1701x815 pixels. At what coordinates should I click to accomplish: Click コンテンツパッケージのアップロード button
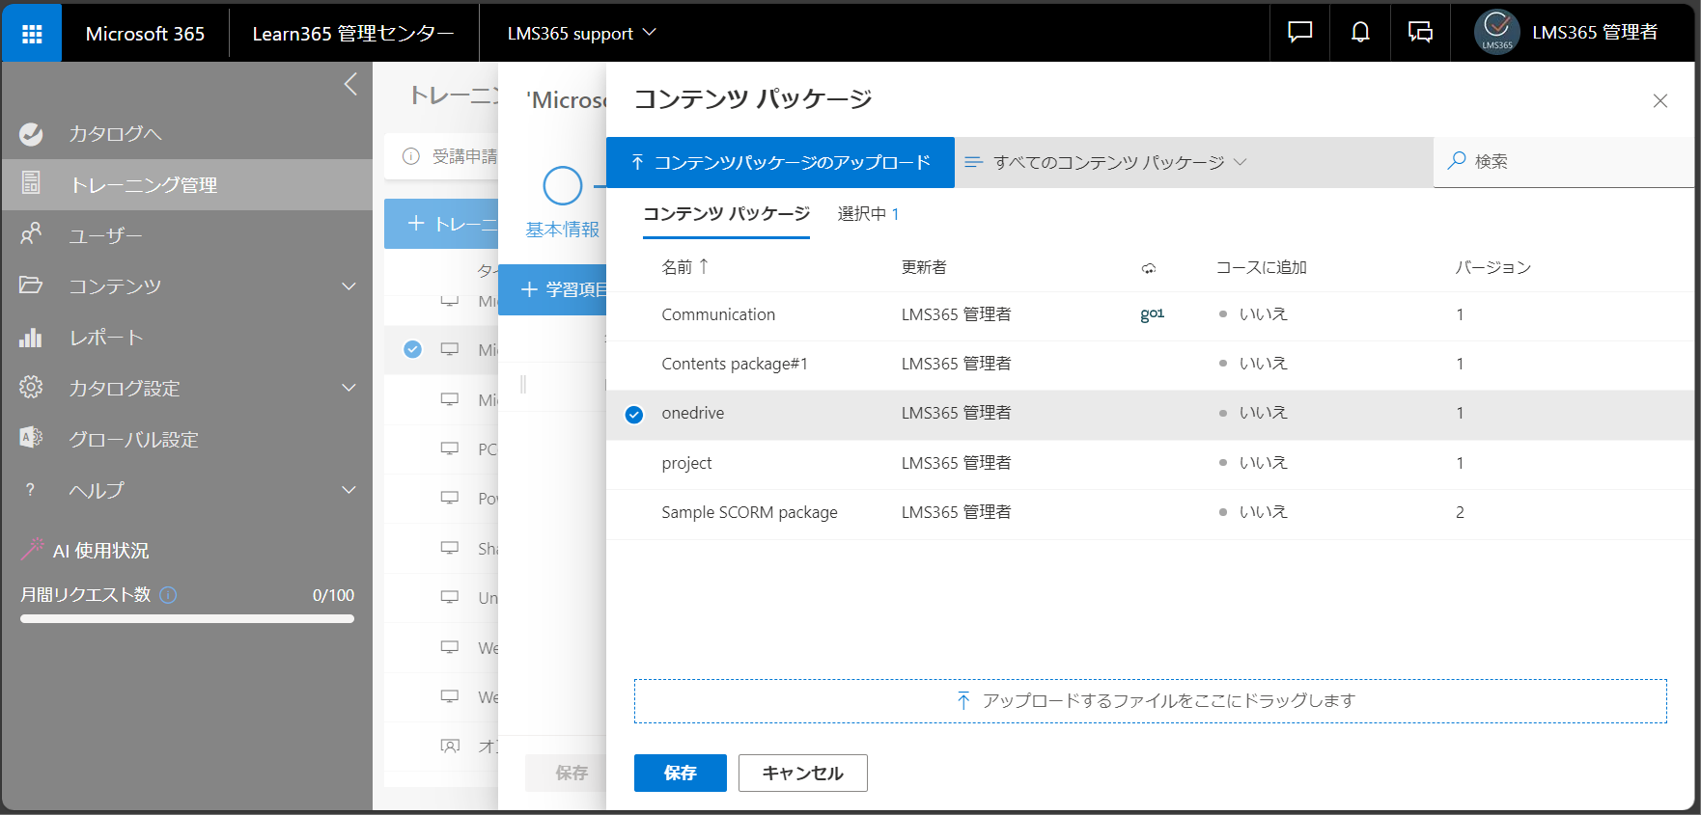[780, 162]
